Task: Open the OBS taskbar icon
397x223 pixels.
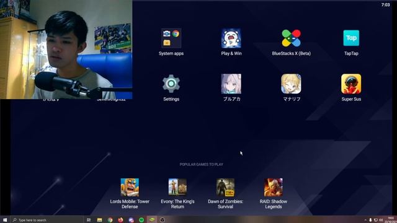Action: (163, 220)
